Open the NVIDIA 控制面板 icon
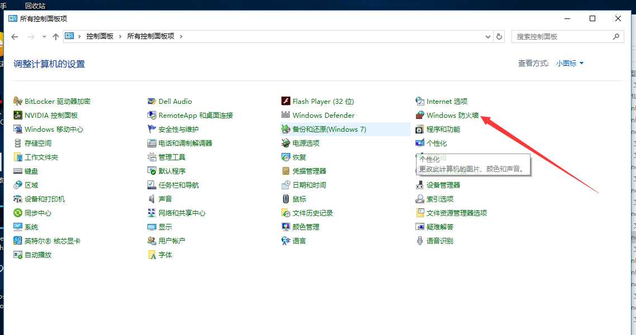Viewport: 636px width, 335px height. click(17, 115)
